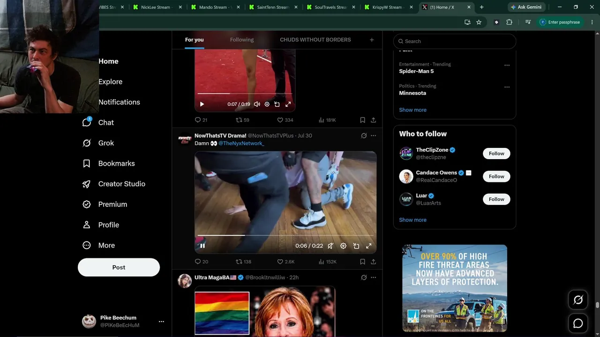Bookmark this page with the star icon

coord(479,22)
